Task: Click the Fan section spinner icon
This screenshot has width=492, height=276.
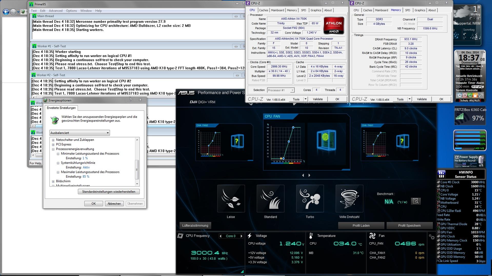Action: click(x=372, y=236)
